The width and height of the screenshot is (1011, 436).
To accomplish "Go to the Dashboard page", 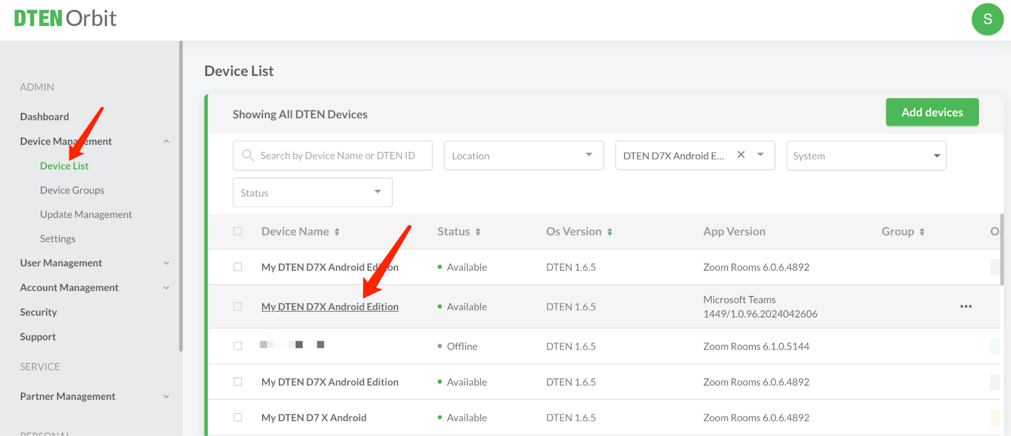I will tap(44, 117).
